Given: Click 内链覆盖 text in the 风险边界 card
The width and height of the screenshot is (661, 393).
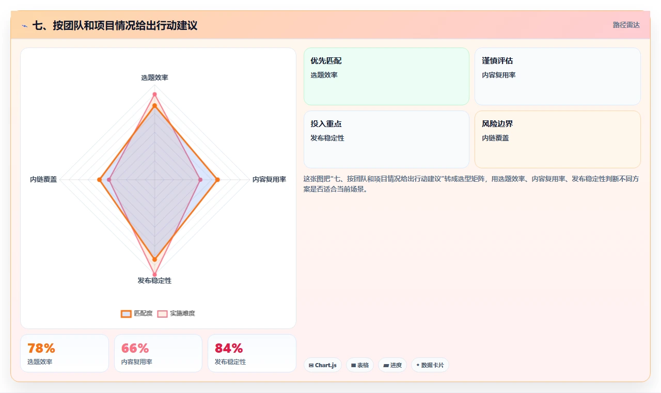Looking at the screenshot, I should (x=495, y=138).
